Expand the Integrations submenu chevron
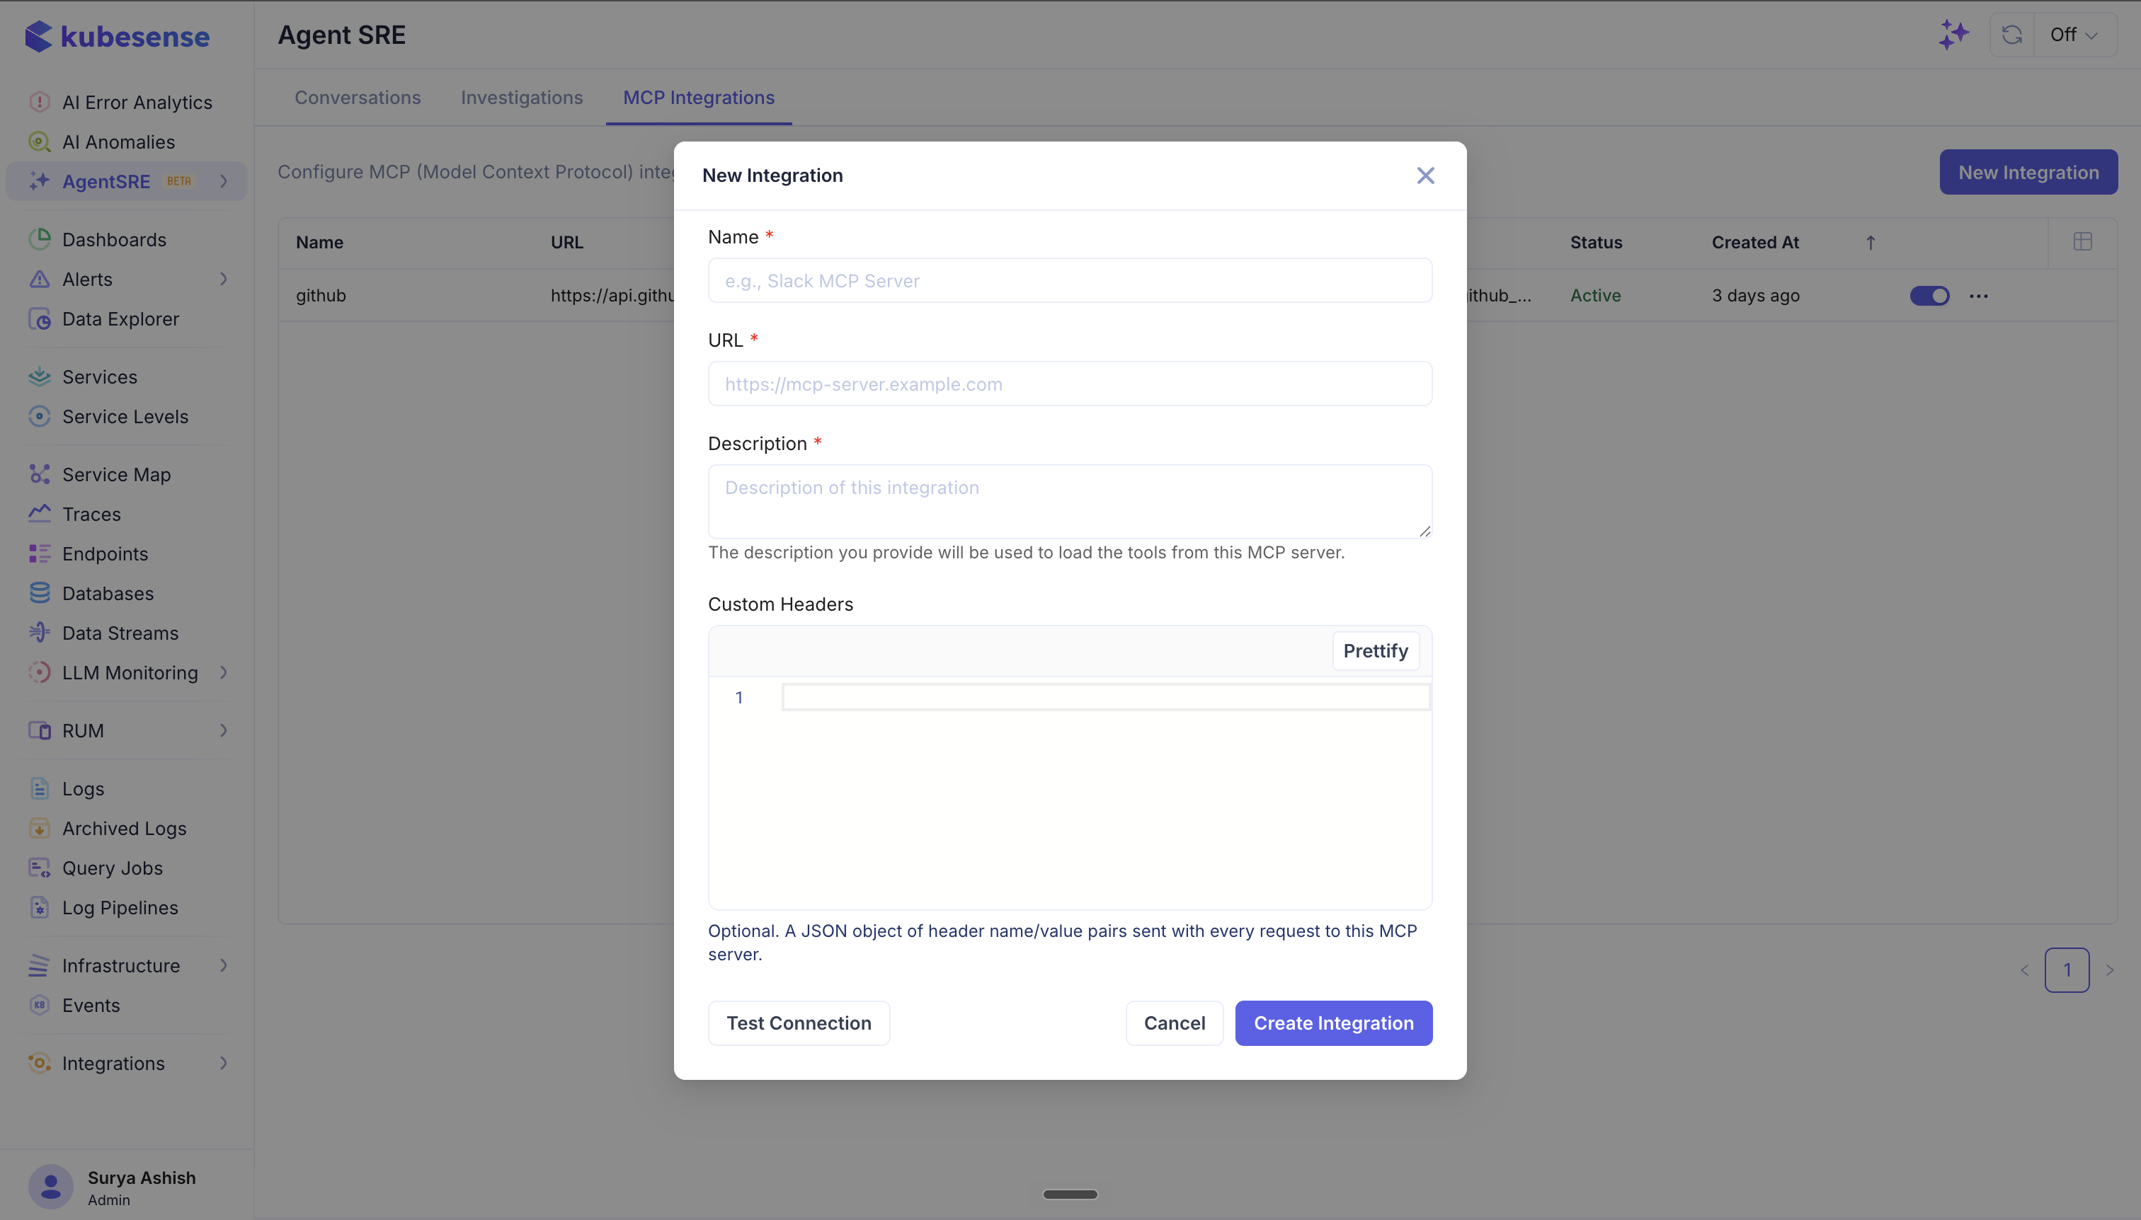The height and width of the screenshot is (1220, 2141). [x=224, y=1064]
